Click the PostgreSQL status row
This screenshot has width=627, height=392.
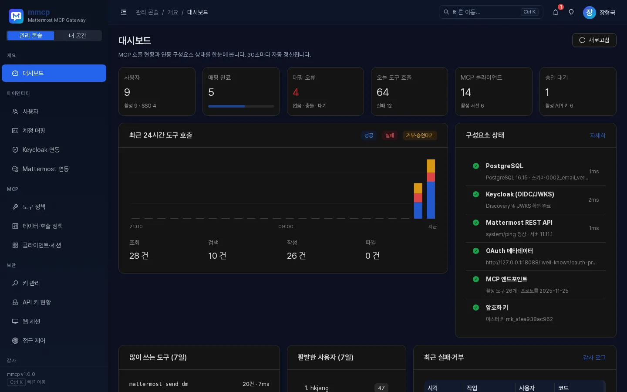point(536,172)
